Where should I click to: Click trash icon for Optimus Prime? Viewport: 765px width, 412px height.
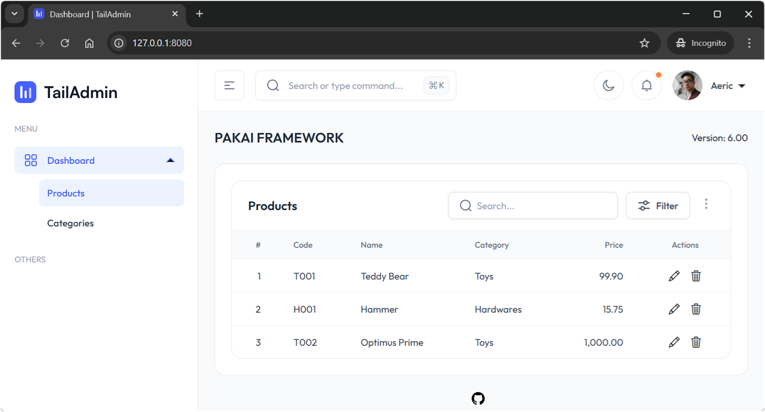(x=696, y=342)
